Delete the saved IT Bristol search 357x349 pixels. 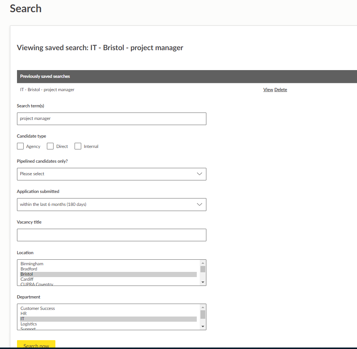tap(281, 90)
